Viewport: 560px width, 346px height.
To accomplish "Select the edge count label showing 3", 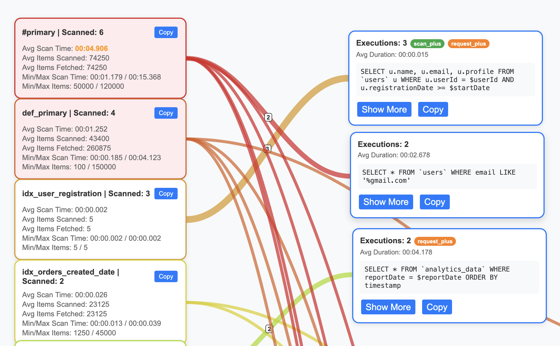I will pyautogui.click(x=267, y=149).
